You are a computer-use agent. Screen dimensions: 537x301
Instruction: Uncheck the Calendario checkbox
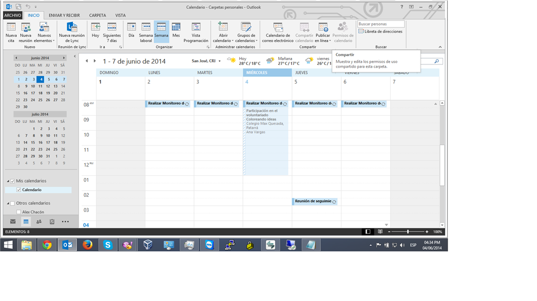(19, 190)
